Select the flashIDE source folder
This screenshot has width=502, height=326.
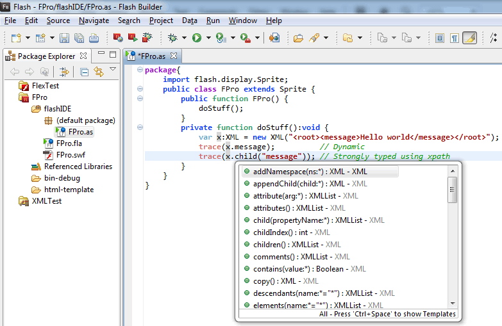coord(57,109)
